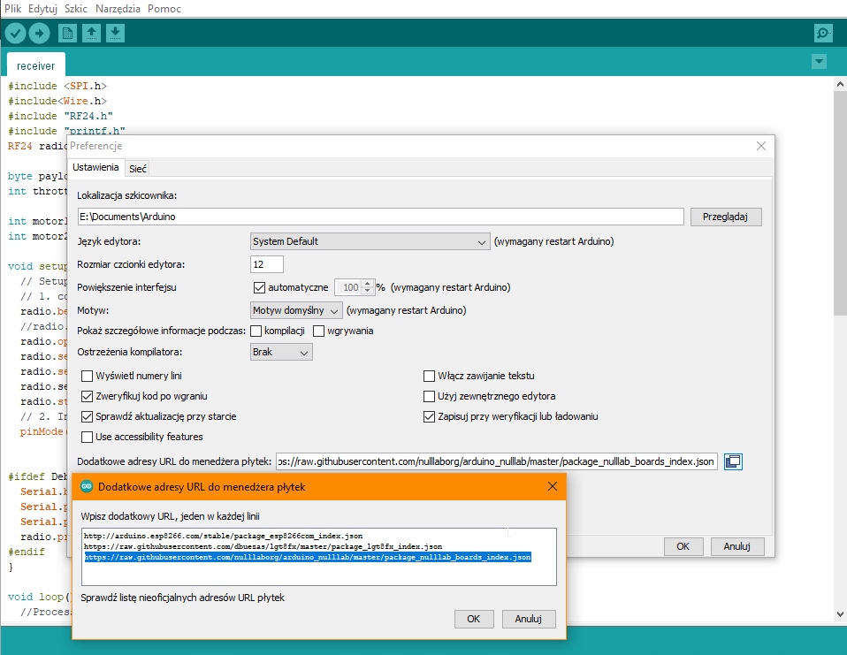This screenshot has width=847, height=655.
Task: Toggle Zweryfikuj kod po wgraniu checkbox
Action: pos(87,396)
